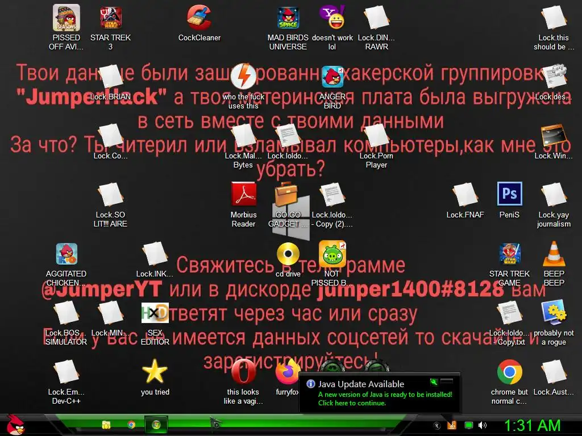Open the 'probably not a rogue' icon
The image size is (582, 436).
[x=554, y=312]
